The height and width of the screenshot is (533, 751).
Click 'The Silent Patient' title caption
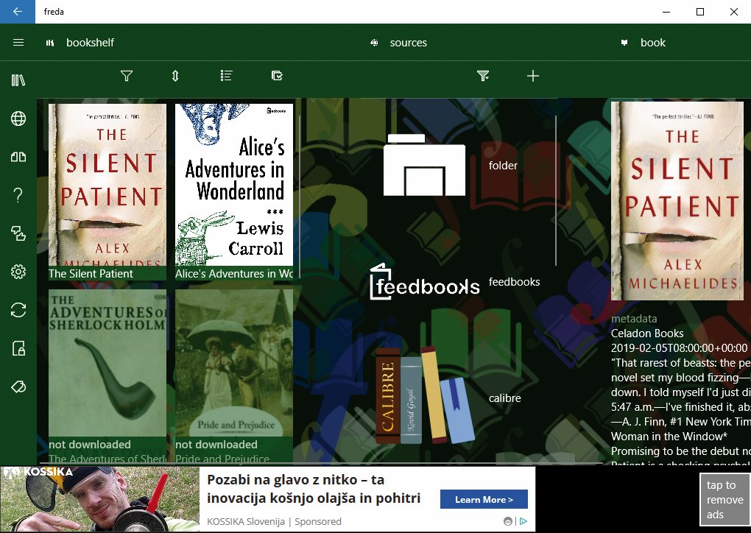point(91,273)
